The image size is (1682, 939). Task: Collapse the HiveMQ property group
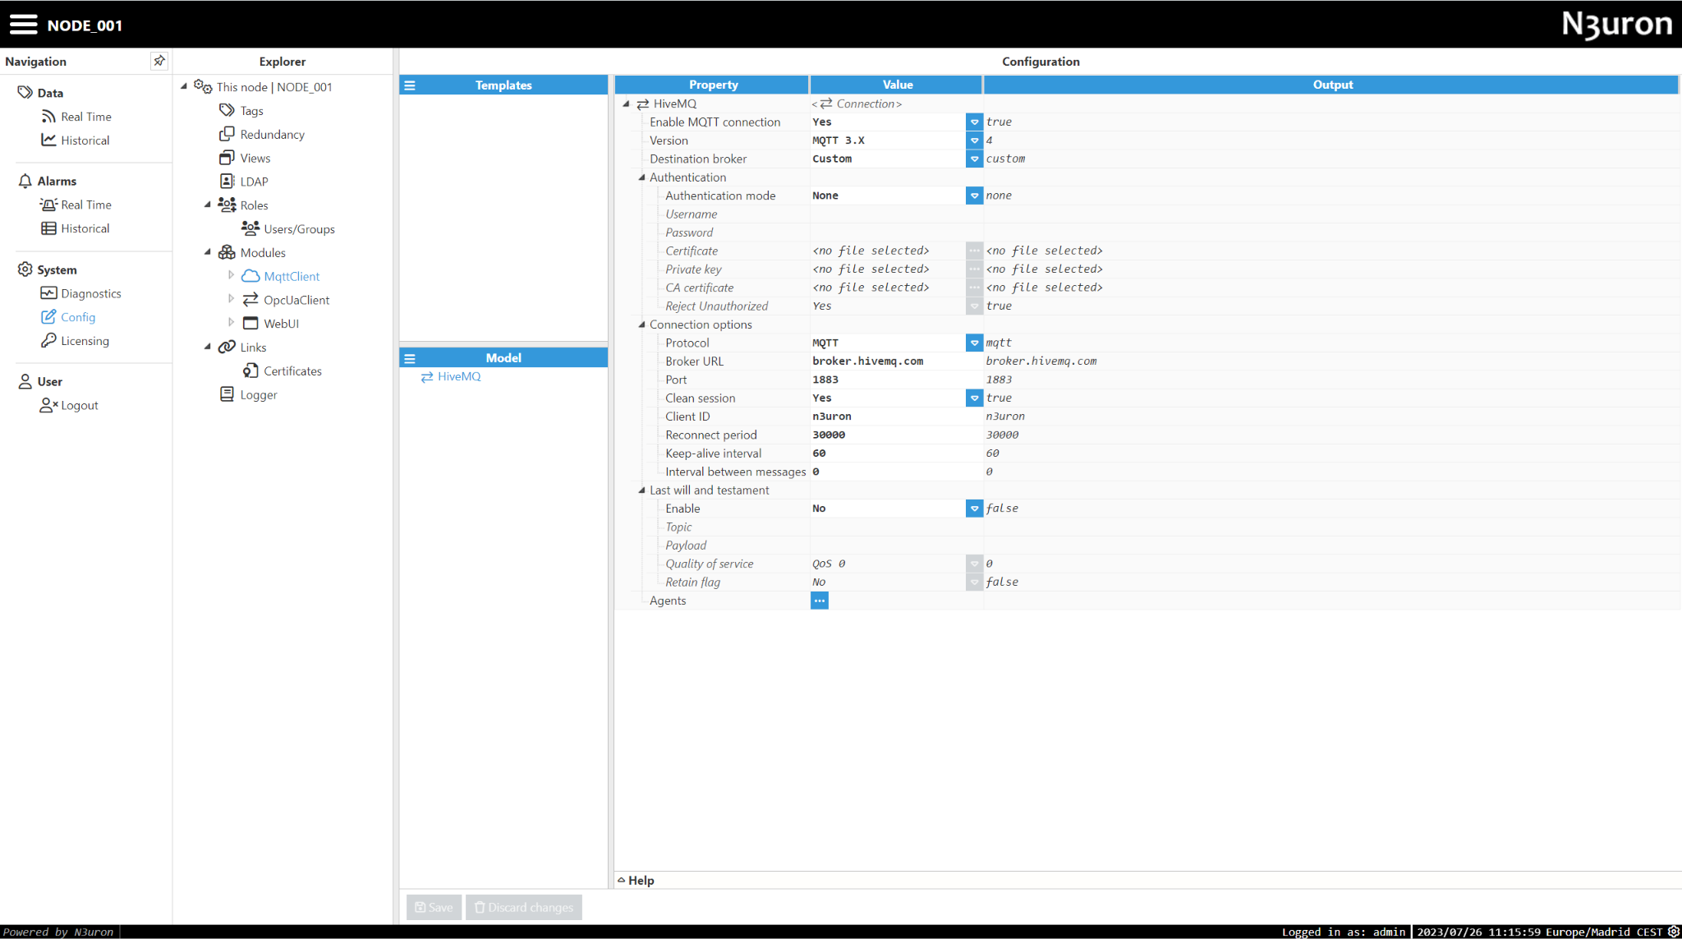point(627,104)
